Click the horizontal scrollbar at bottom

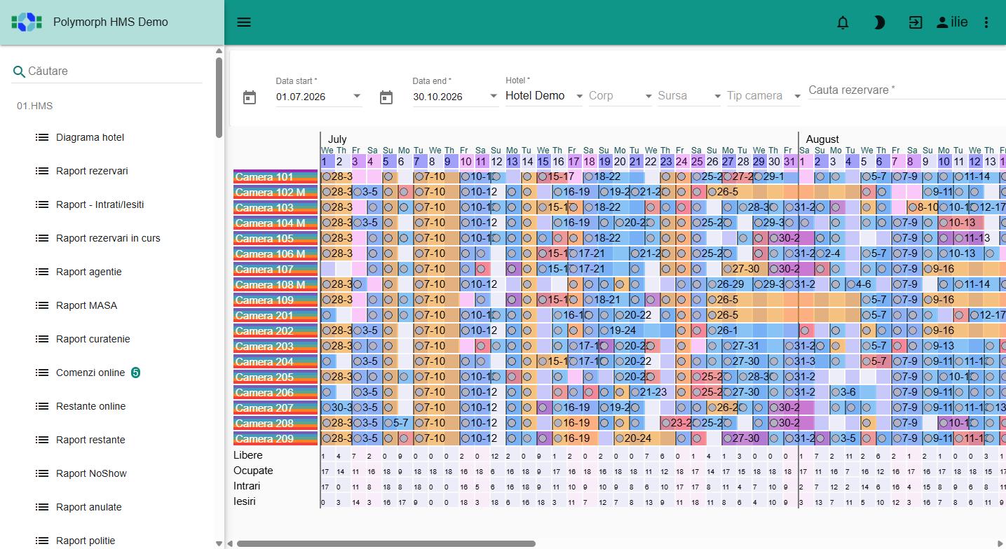click(386, 543)
